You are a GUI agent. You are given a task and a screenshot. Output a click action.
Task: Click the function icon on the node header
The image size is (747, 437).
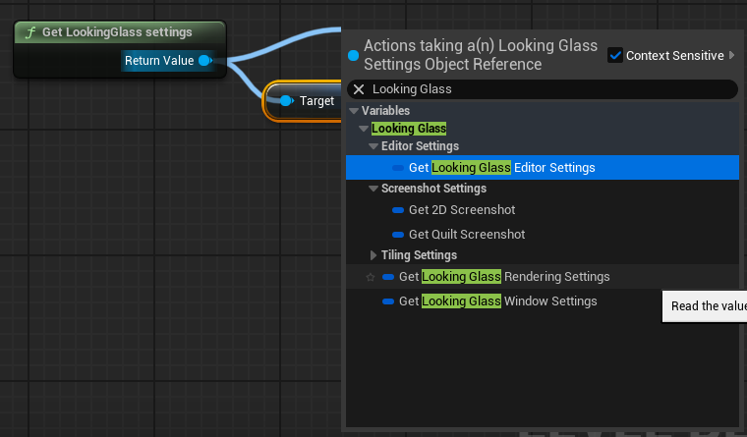(x=31, y=32)
